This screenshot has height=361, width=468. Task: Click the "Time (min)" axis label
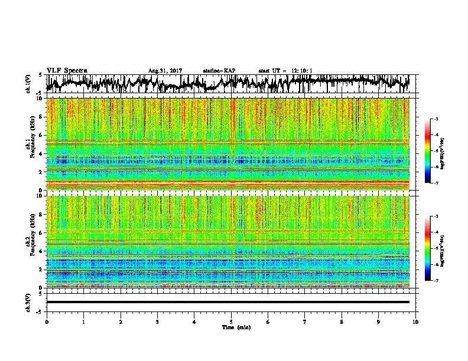pos(236,327)
